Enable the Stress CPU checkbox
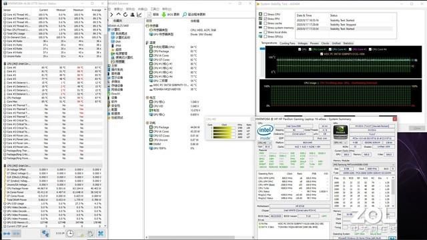Screen dimensions: 427x240 [x=265, y=14]
